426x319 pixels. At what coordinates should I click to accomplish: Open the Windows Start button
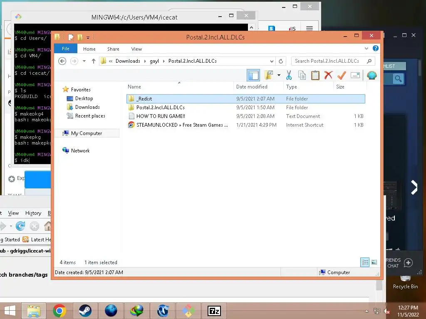click(x=10, y=311)
